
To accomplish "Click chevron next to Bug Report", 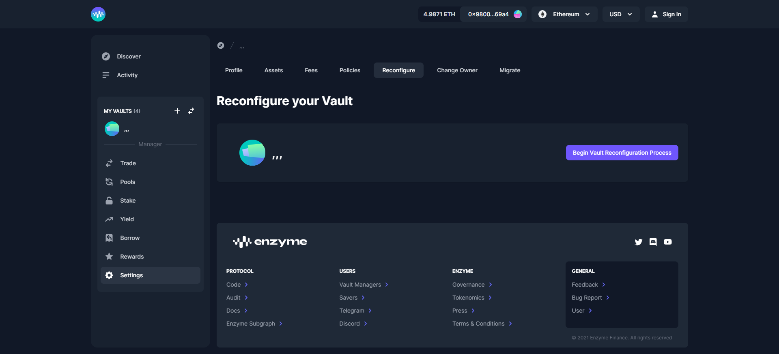I will tap(608, 298).
